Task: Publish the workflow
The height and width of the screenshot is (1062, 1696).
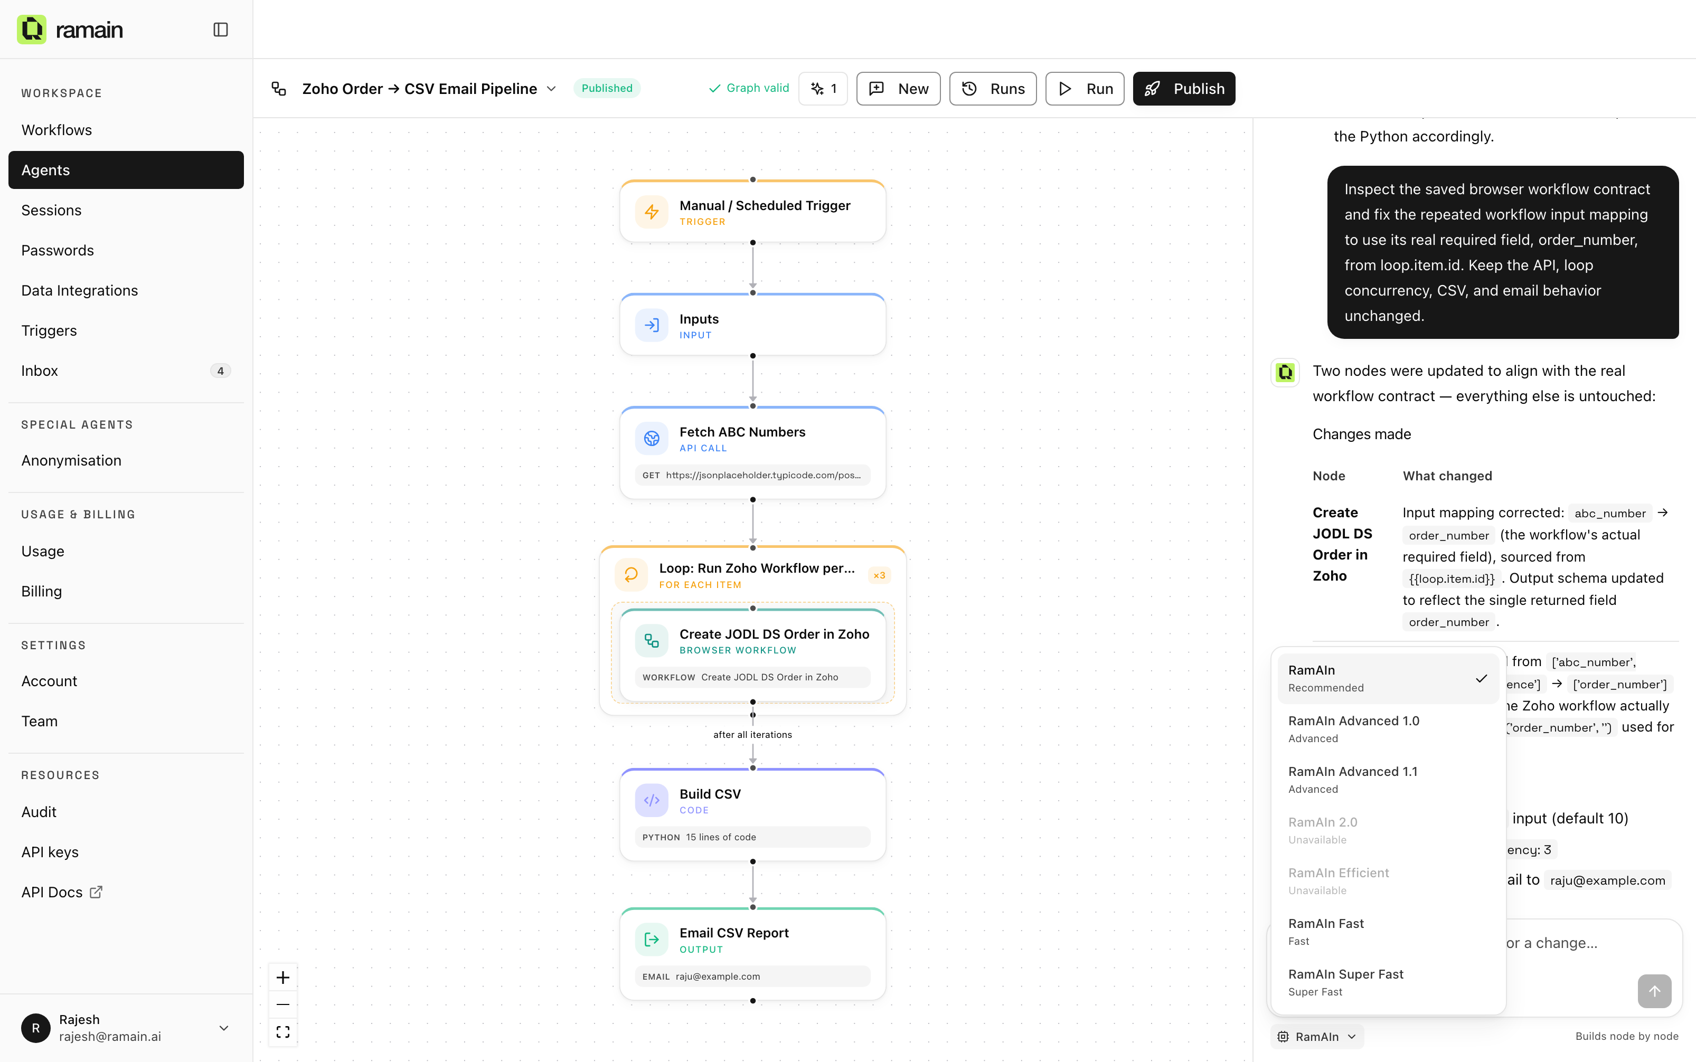Action: tap(1184, 89)
